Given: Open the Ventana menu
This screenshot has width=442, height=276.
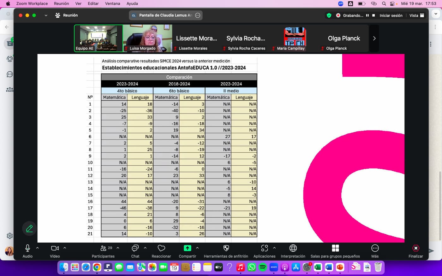Looking at the screenshot, I should click(x=112, y=3).
